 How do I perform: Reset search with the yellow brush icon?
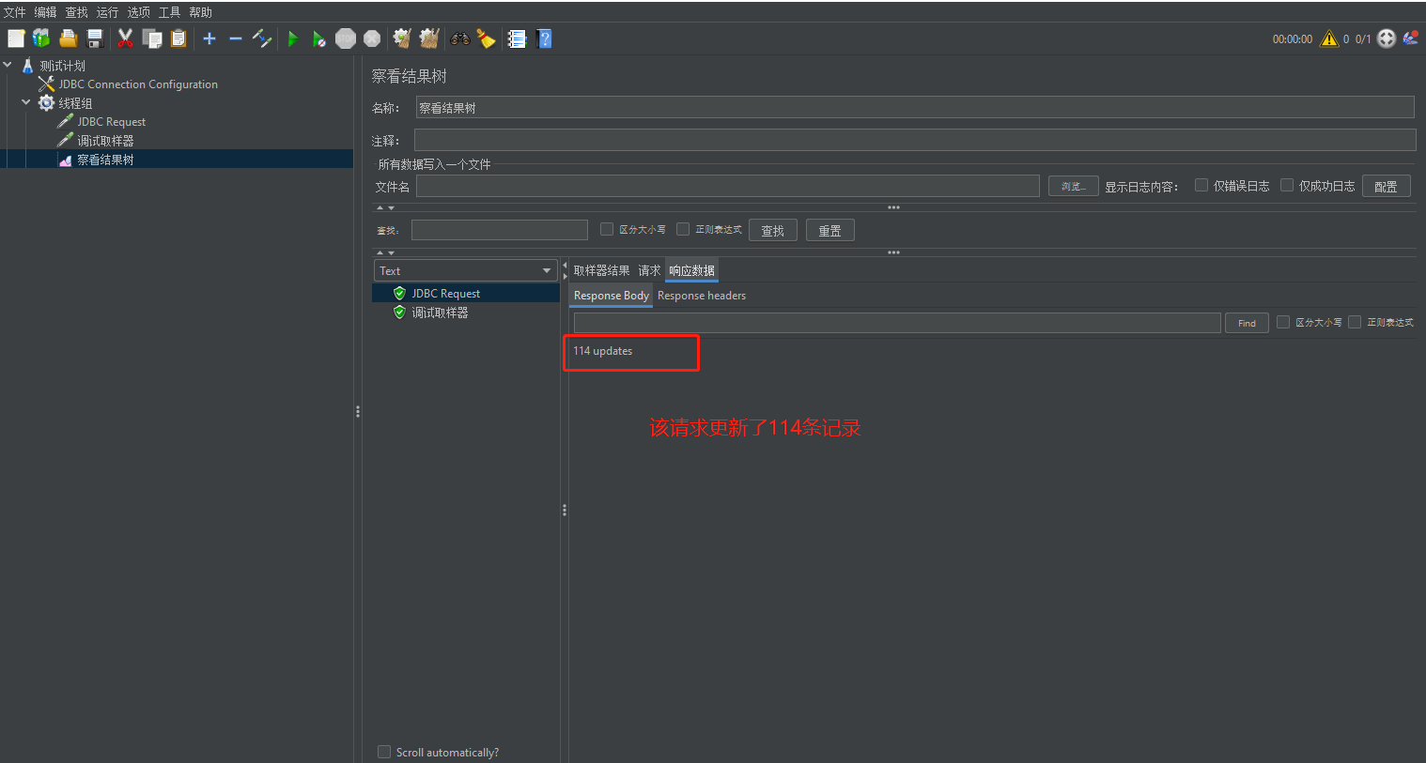click(486, 38)
